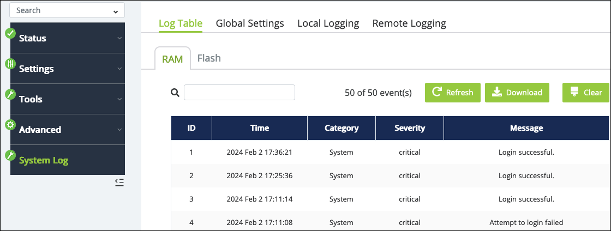Open the Remote Logging tab
The image size is (611, 231).
[409, 23]
